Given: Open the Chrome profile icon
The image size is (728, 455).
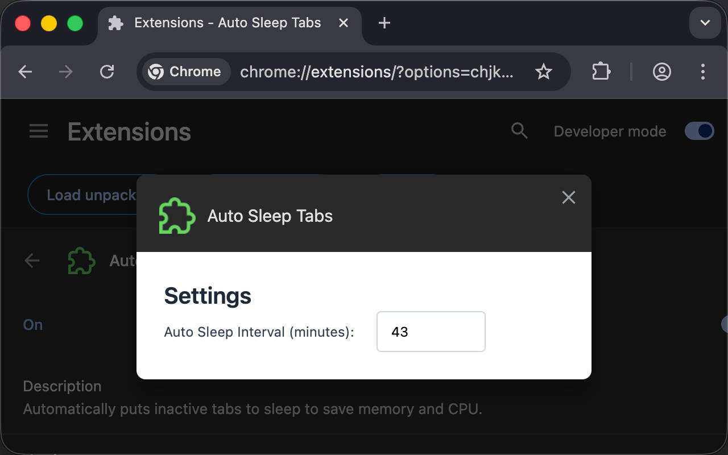Looking at the screenshot, I should coord(661,72).
